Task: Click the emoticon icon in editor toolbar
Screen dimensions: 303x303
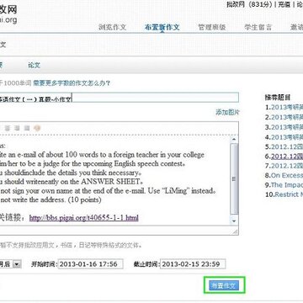Action: [37, 129]
